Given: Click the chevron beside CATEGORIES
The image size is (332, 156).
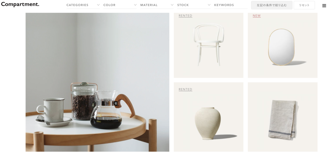Looking at the screenshot, I should click(98, 5).
